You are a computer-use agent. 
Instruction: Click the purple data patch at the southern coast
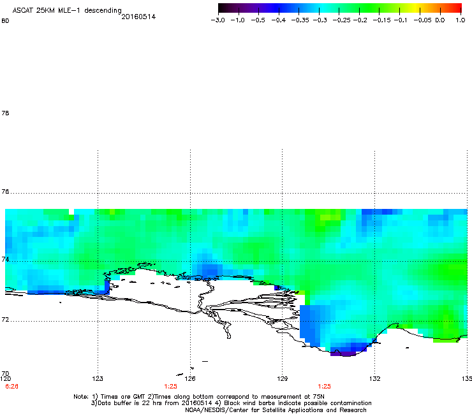click(x=343, y=354)
